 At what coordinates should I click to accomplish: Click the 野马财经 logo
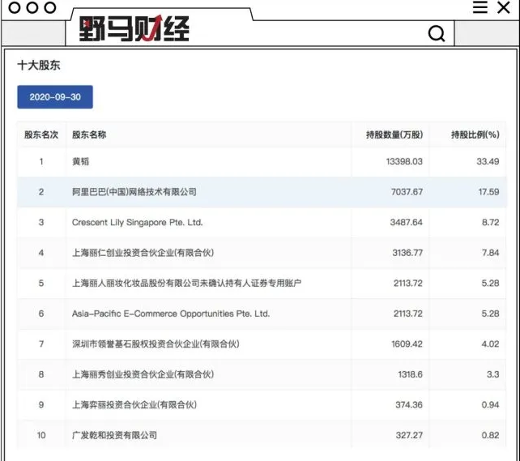pos(134,28)
